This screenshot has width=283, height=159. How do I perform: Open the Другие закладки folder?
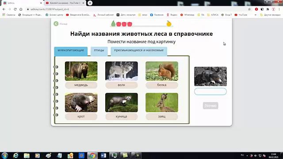coord(270,15)
